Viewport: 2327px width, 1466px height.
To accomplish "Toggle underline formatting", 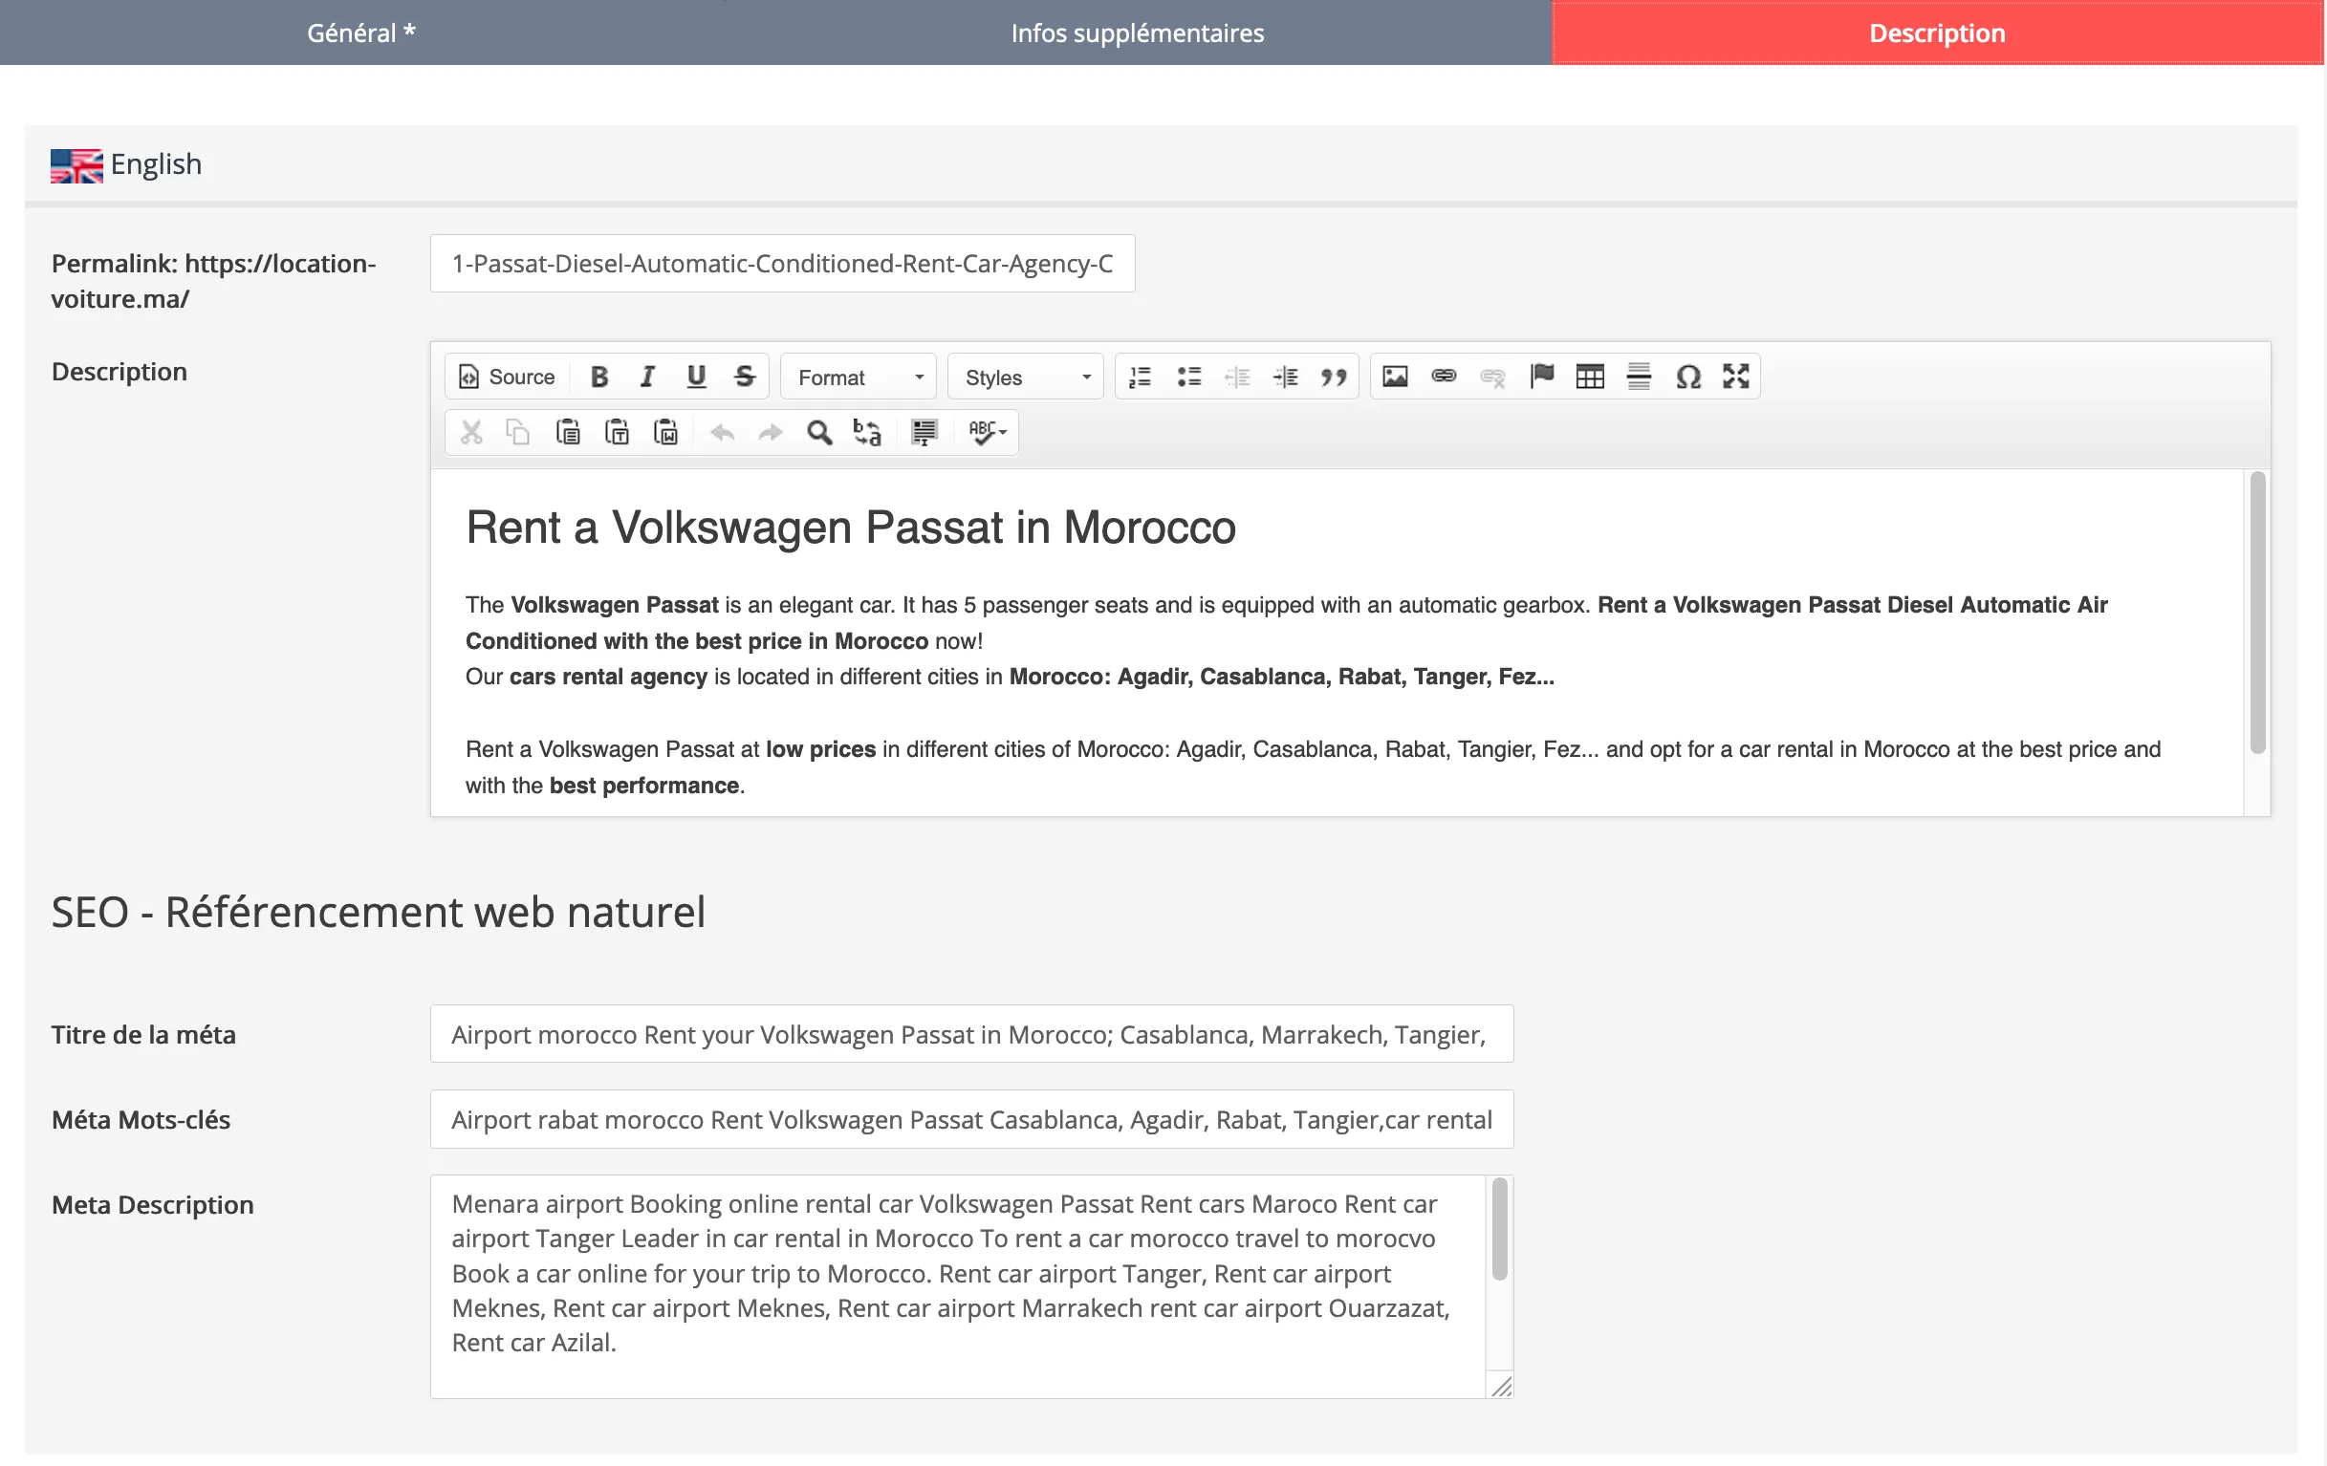I will point(696,377).
